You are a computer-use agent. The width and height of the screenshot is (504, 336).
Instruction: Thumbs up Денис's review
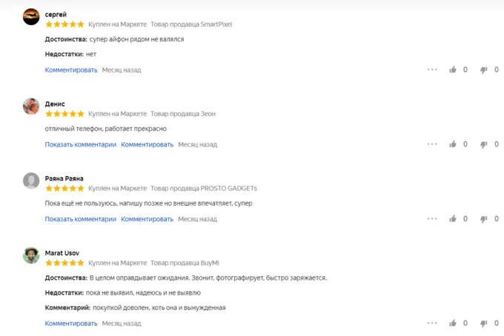pyautogui.click(x=453, y=144)
